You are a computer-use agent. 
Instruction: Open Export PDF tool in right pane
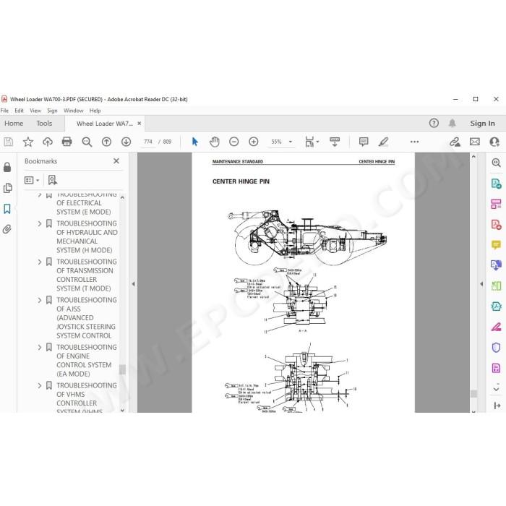(x=496, y=184)
